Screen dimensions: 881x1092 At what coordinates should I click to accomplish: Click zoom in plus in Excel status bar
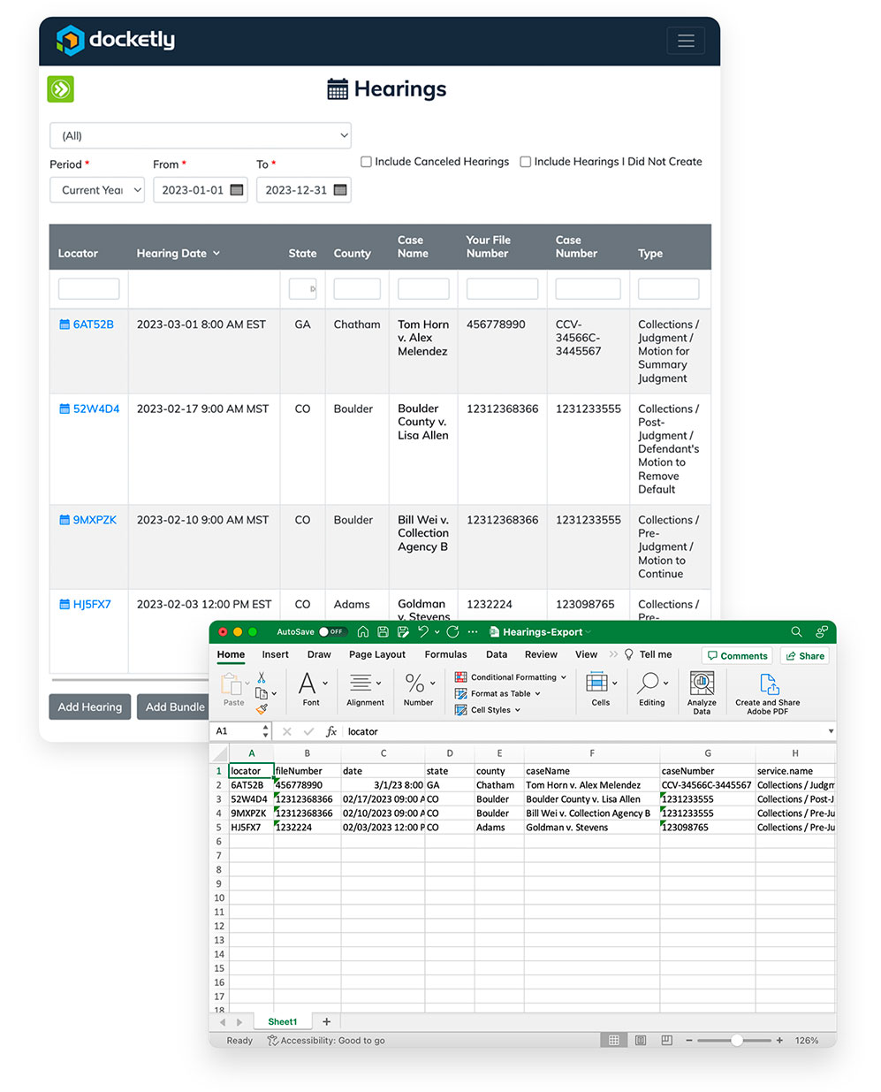pos(779,1041)
